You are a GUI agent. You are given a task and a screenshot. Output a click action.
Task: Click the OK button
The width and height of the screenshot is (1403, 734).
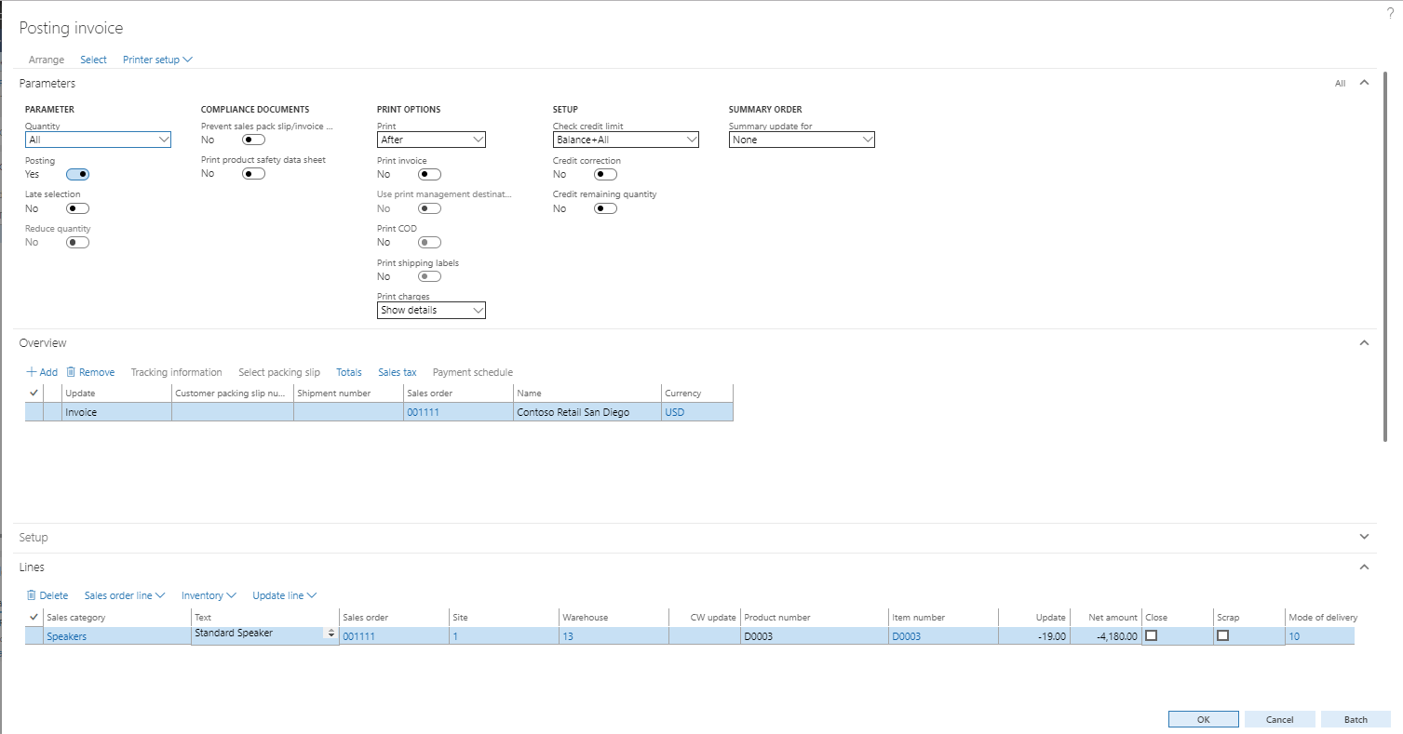[1203, 719]
